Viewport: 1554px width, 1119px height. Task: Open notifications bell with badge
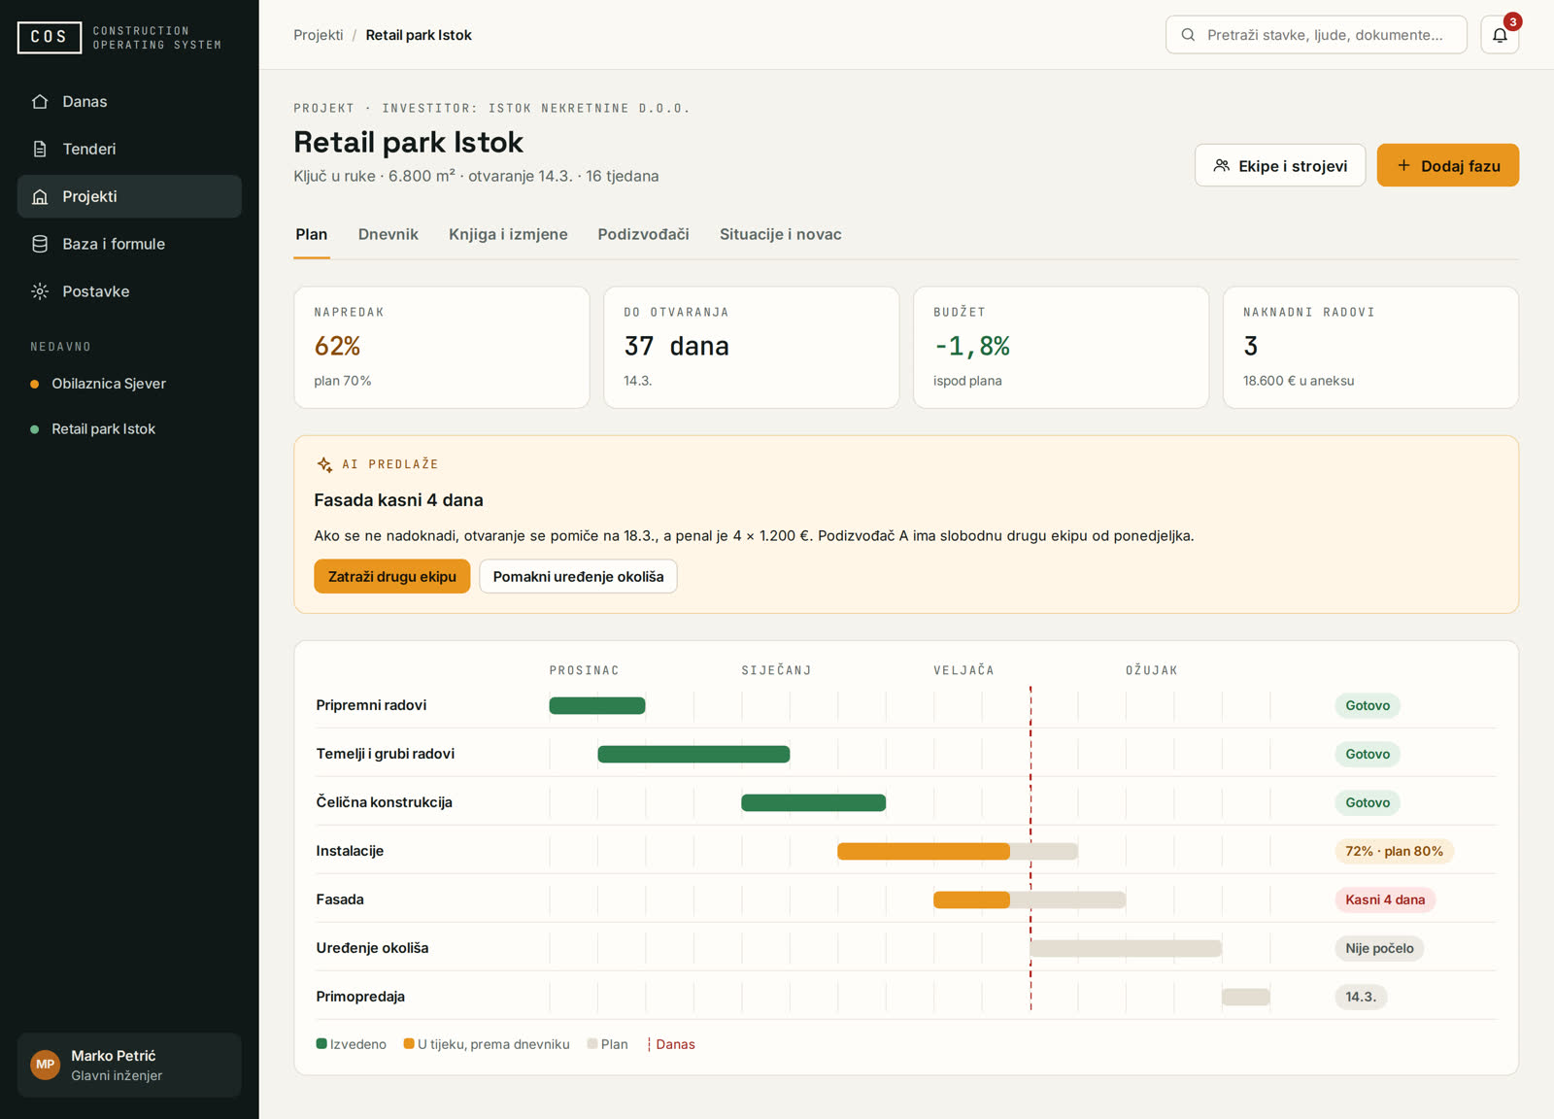coord(1500,35)
